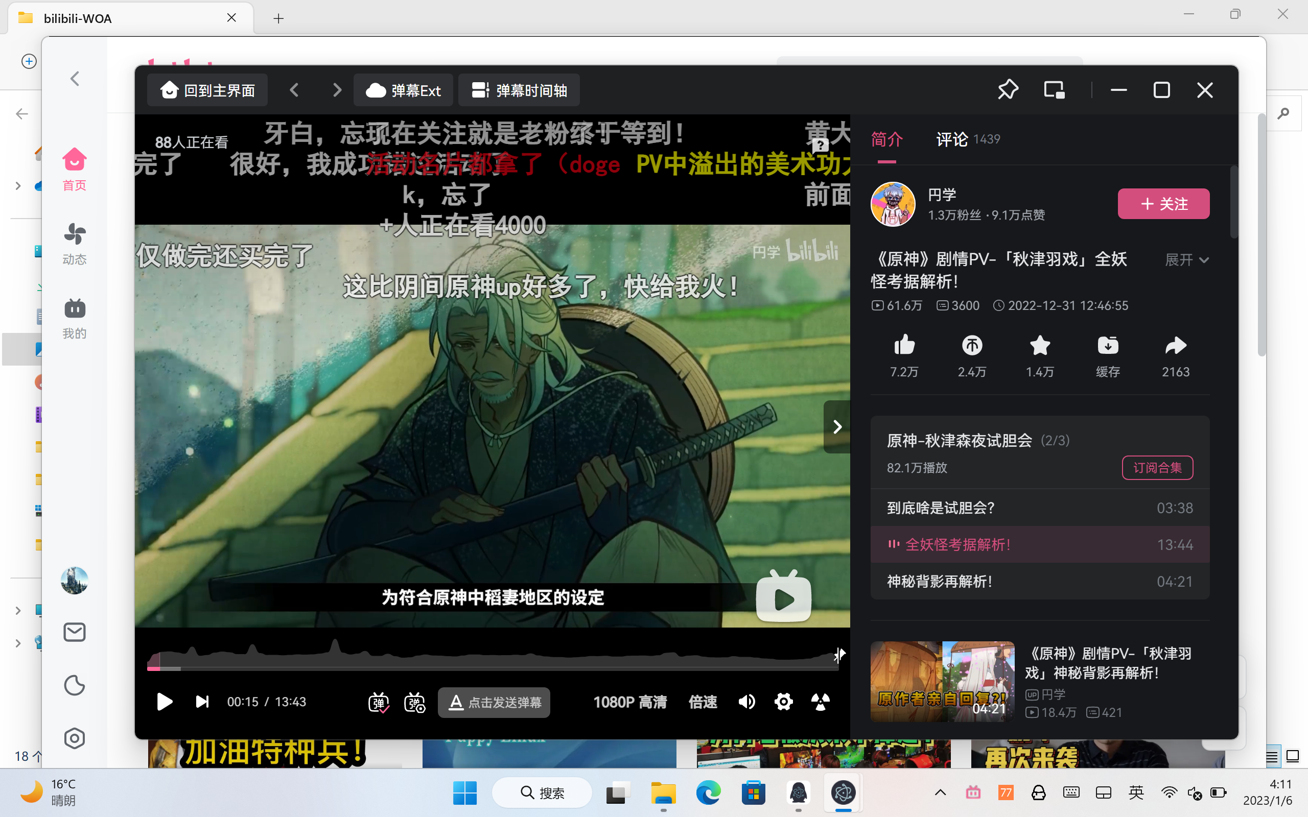
Task: Open File Explorer from taskbar
Action: (663, 792)
